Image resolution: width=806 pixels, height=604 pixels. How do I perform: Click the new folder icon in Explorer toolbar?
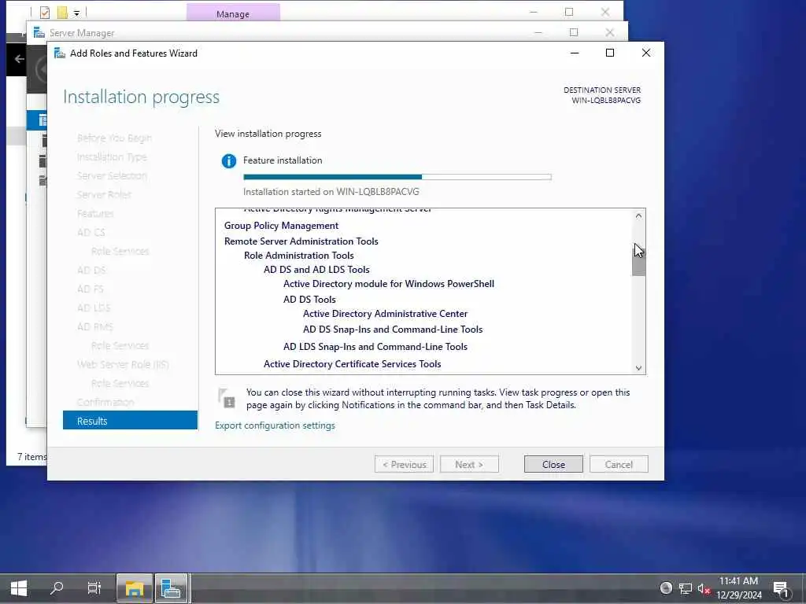[62, 12]
